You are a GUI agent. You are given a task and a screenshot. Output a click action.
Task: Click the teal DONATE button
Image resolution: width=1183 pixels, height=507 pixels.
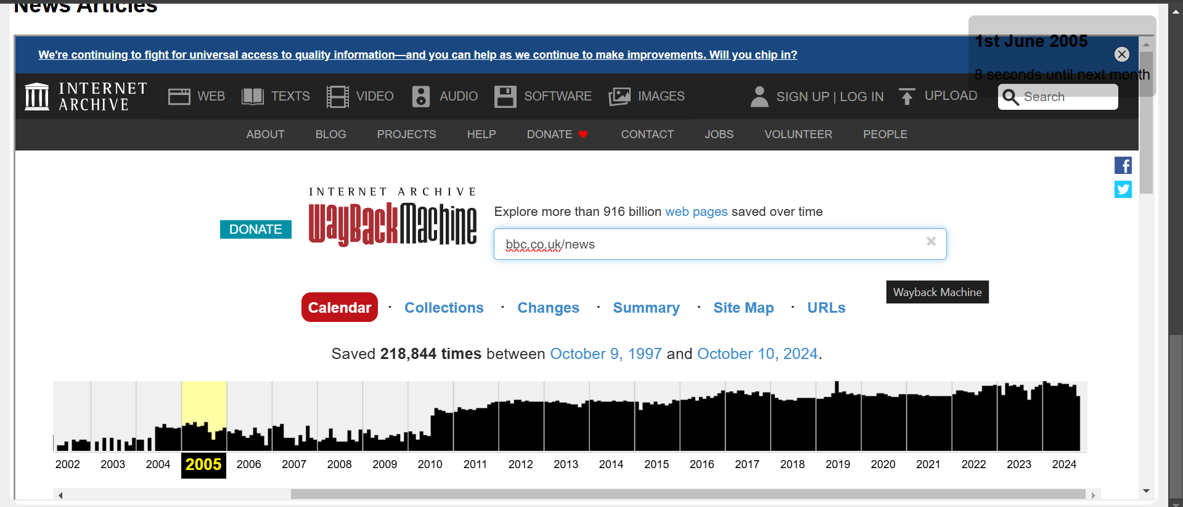(x=256, y=229)
